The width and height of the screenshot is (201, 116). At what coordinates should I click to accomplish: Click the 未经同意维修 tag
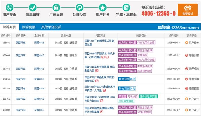pyautogui.click(x=126, y=101)
